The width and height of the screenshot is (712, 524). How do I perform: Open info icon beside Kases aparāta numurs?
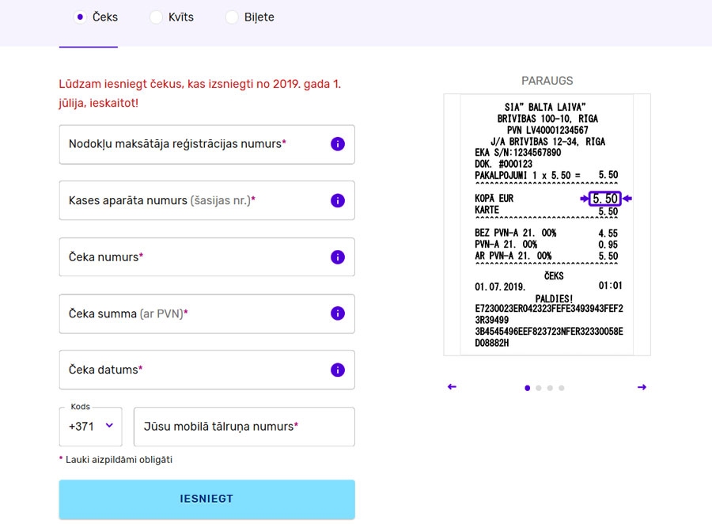pos(338,200)
